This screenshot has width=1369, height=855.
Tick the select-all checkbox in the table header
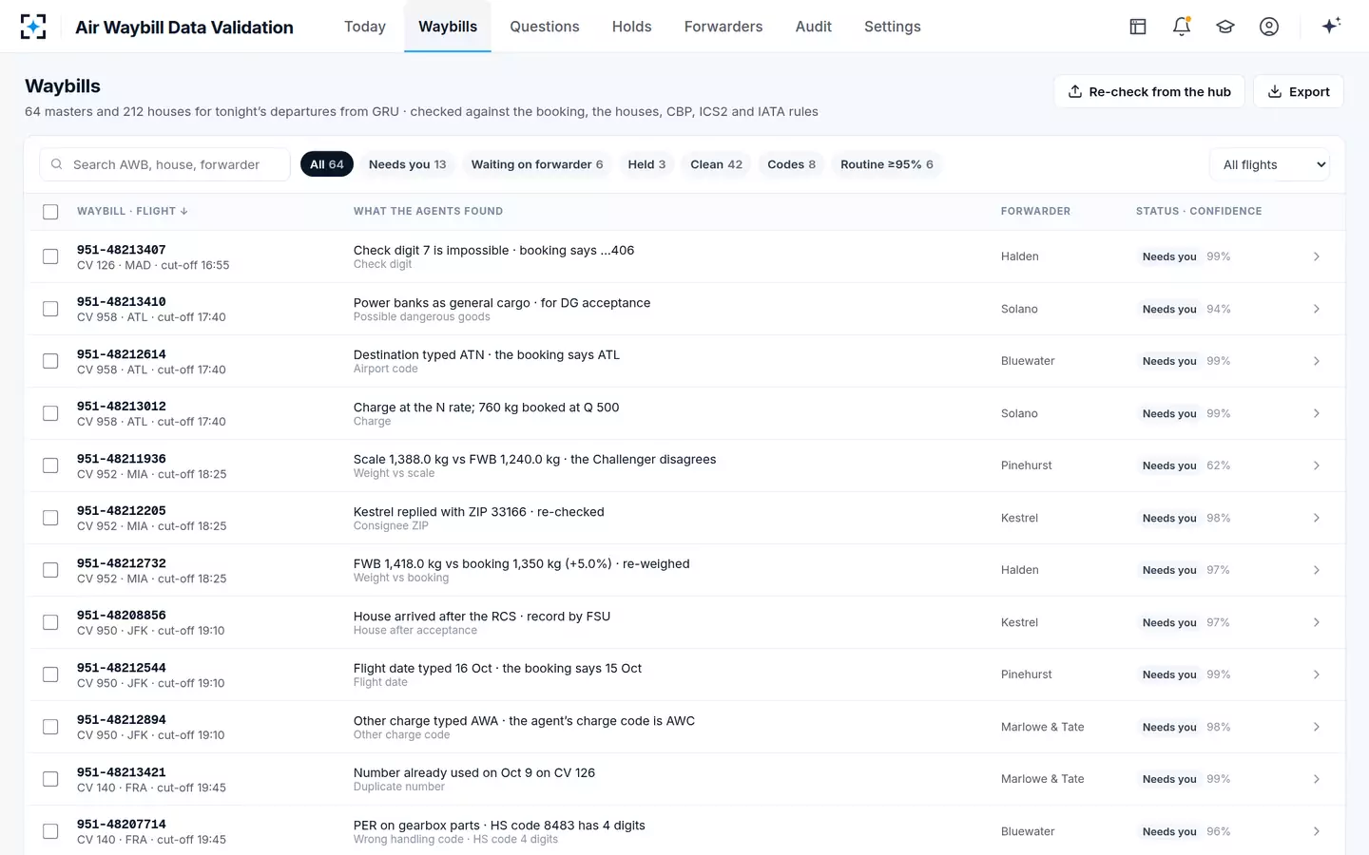coord(50,212)
